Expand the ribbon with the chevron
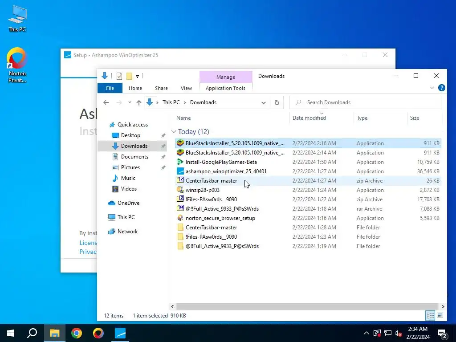Image resolution: width=456 pixels, height=342 pixels. 432,88
